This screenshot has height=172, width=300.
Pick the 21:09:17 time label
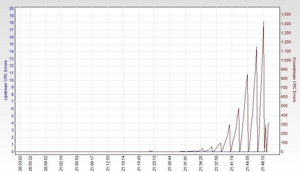[92, 163]
